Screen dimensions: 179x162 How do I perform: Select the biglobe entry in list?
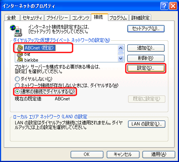31,60
